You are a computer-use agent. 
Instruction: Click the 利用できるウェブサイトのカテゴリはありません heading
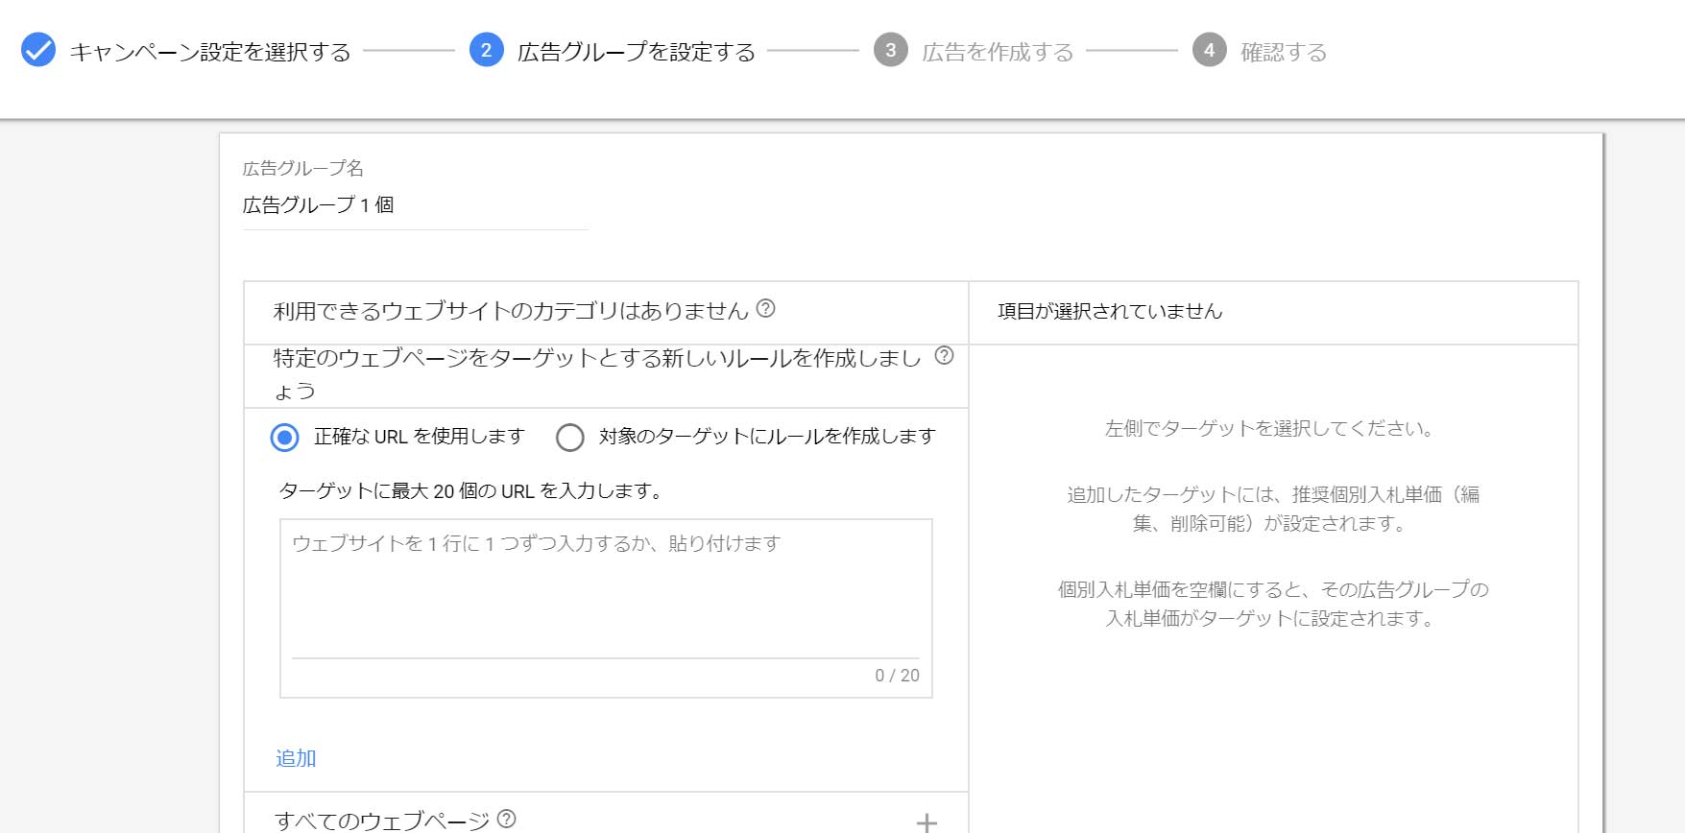point(511,311)
